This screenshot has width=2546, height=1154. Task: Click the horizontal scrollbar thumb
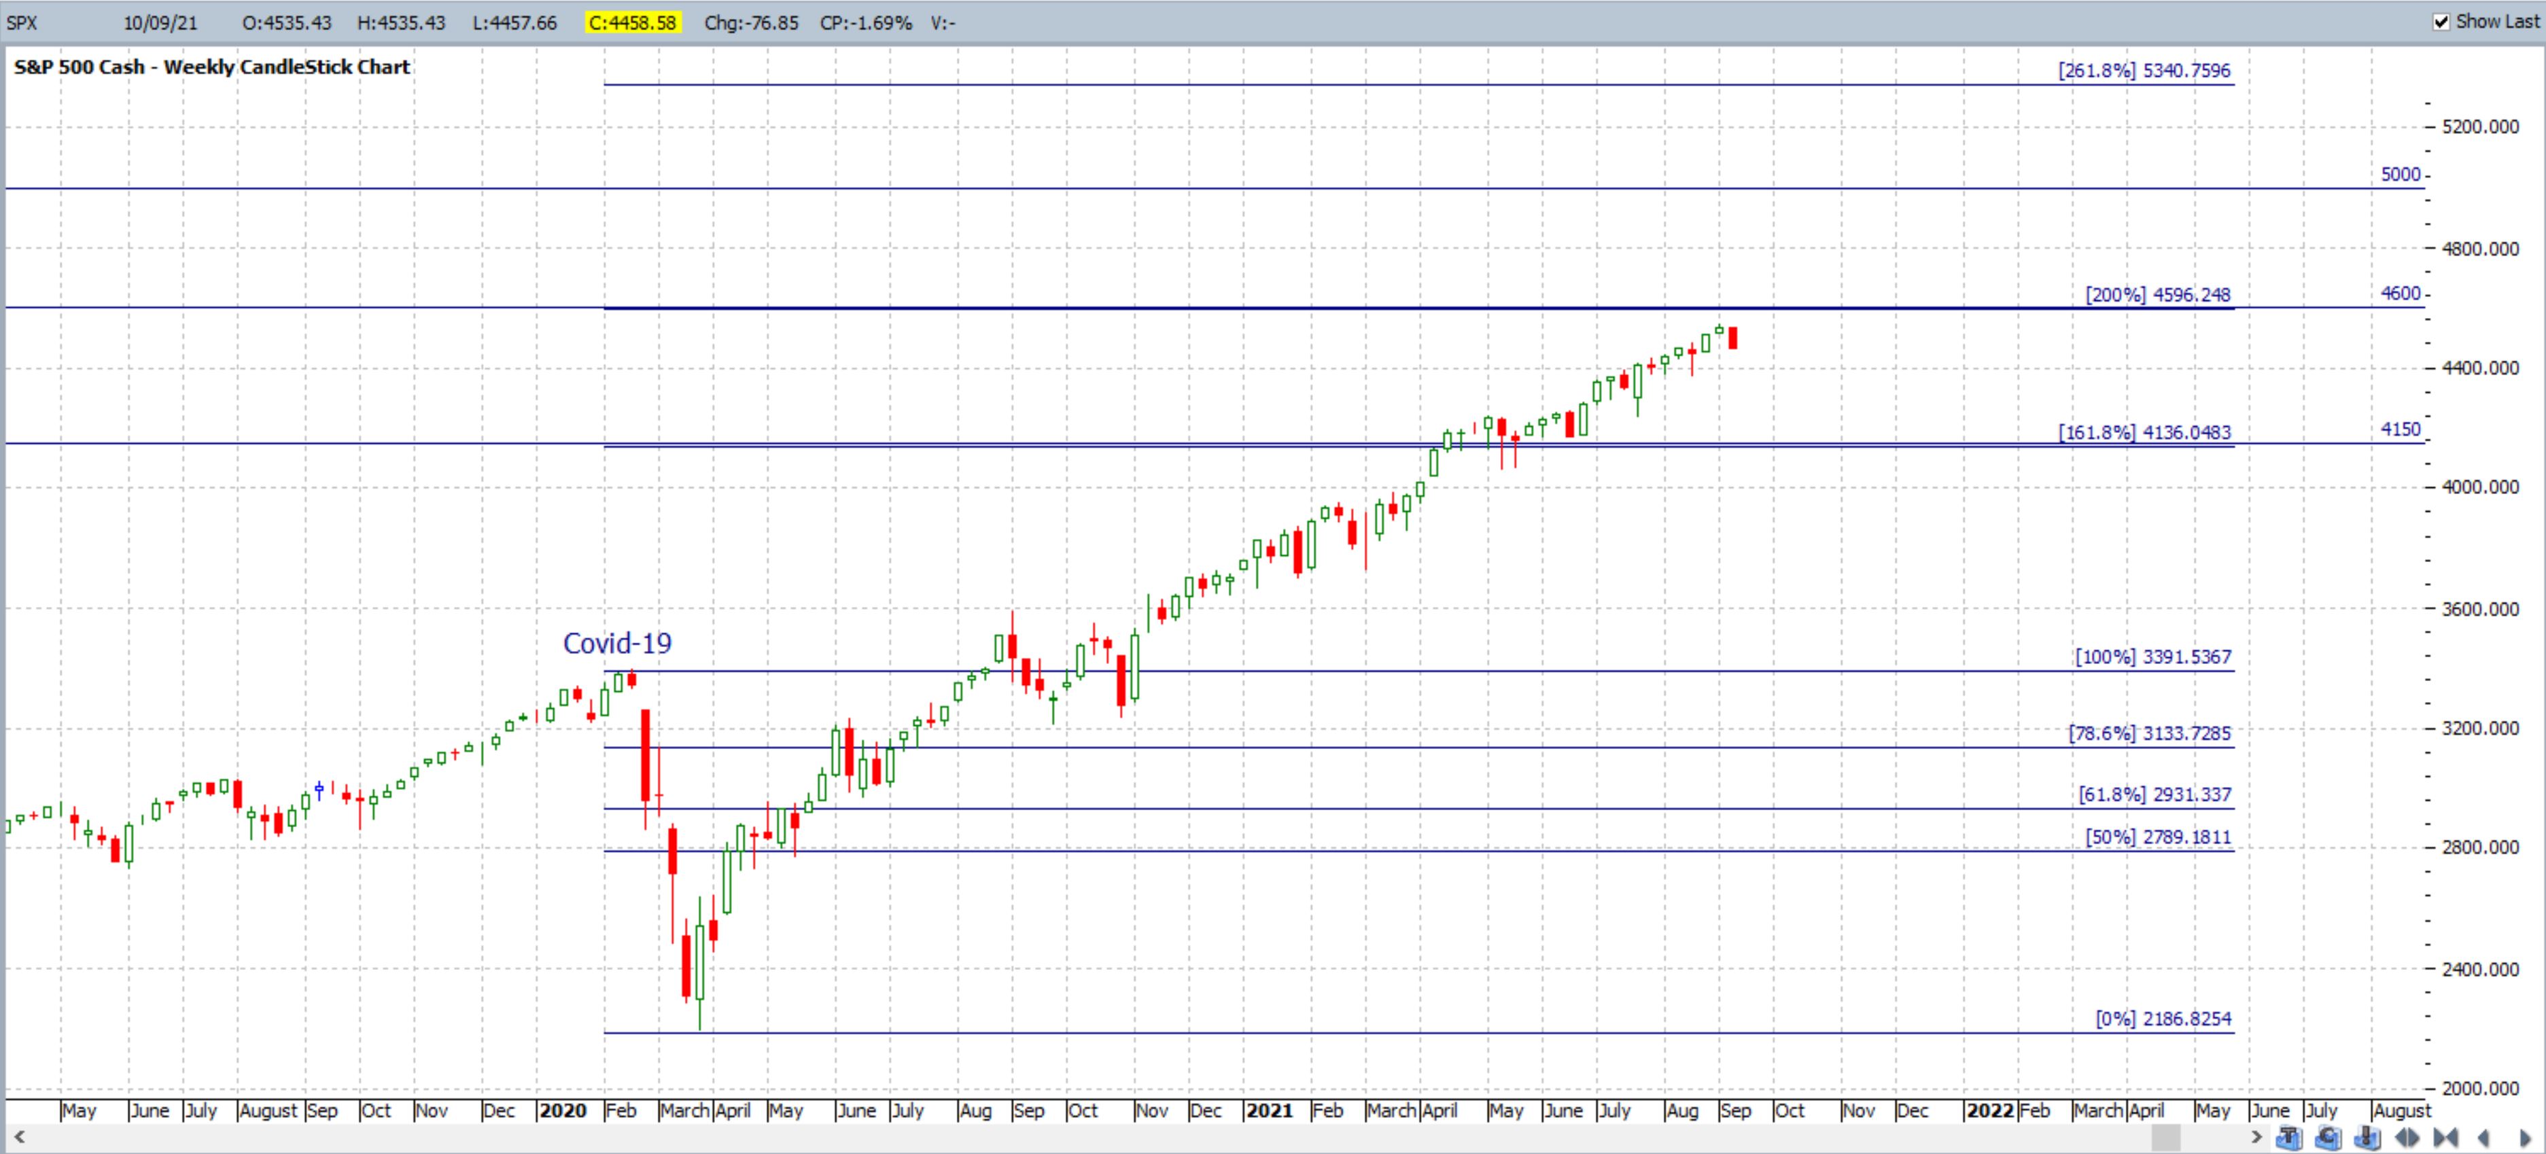[x=2165, y=1137]
